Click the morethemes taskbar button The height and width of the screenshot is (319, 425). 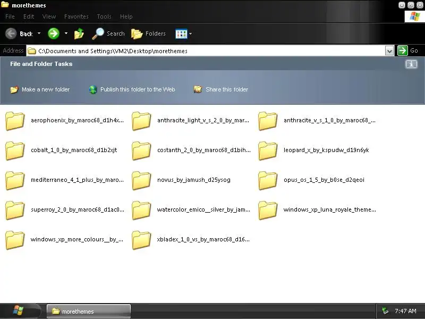(89, 311)
